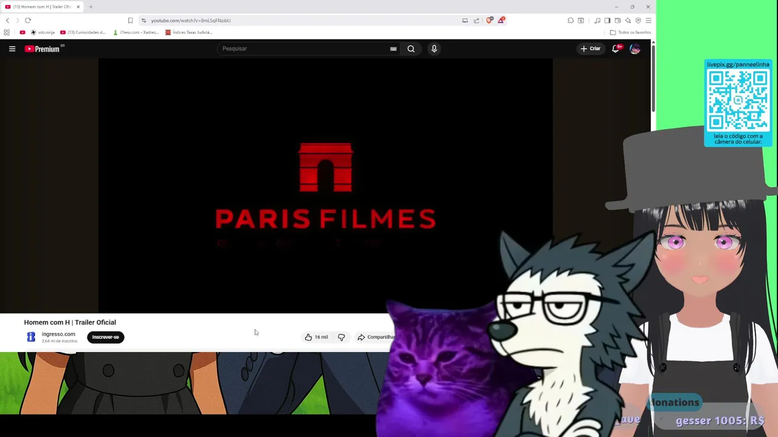
Task: Start voice search with the microphone icon
Action: click(x=434, y=49)
